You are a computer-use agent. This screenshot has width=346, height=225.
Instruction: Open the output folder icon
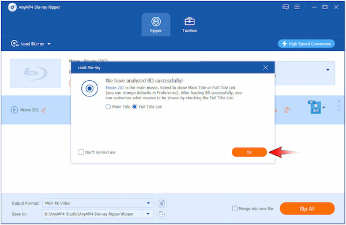(x=161, y=213)
